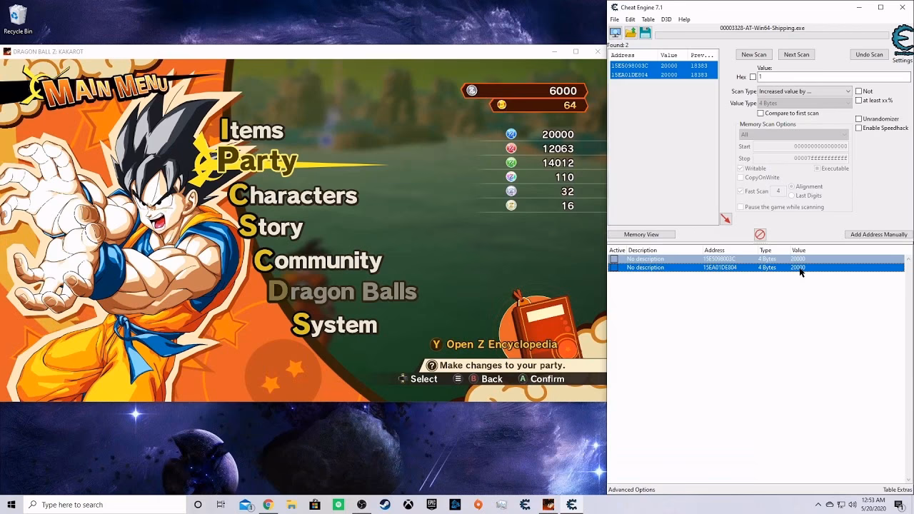This screenshot has width=914, height=514.
Task: Select Characters in game main menu
Action: (x=293, y=195)
